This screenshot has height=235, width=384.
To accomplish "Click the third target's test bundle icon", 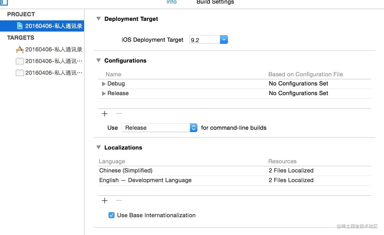I will pos(20,73).
